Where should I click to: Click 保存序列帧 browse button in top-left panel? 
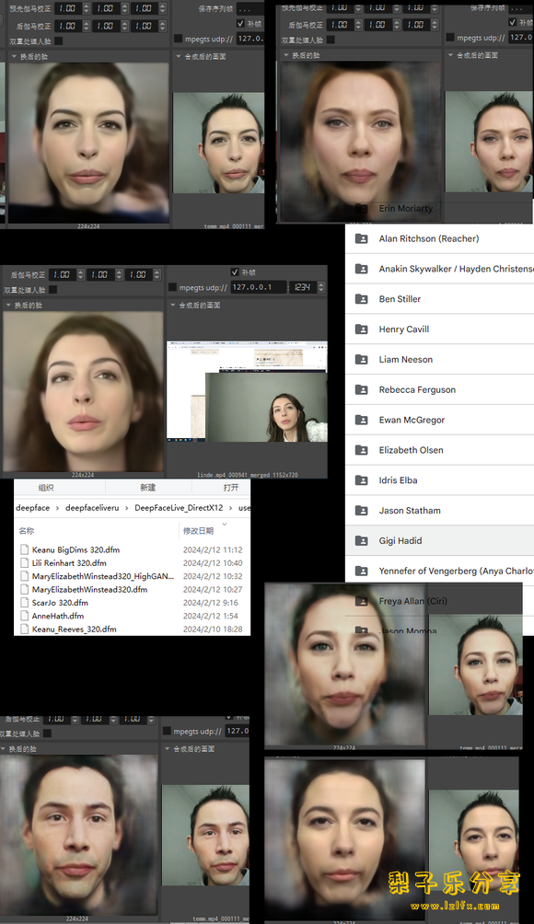click(x=250, y=9)
